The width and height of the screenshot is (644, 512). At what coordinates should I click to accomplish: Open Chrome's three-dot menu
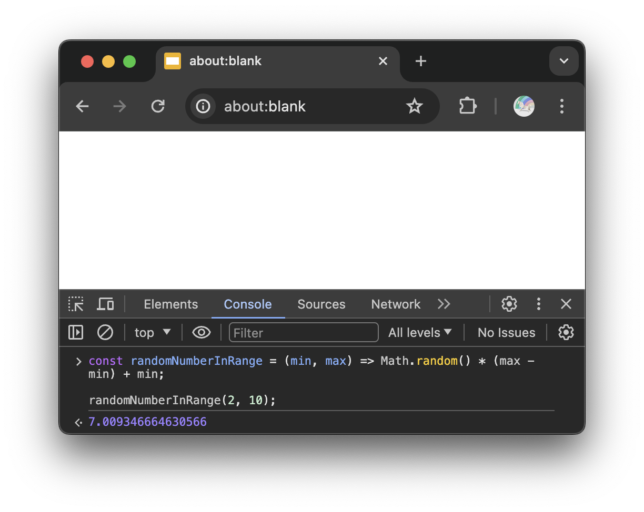(562, 107)
